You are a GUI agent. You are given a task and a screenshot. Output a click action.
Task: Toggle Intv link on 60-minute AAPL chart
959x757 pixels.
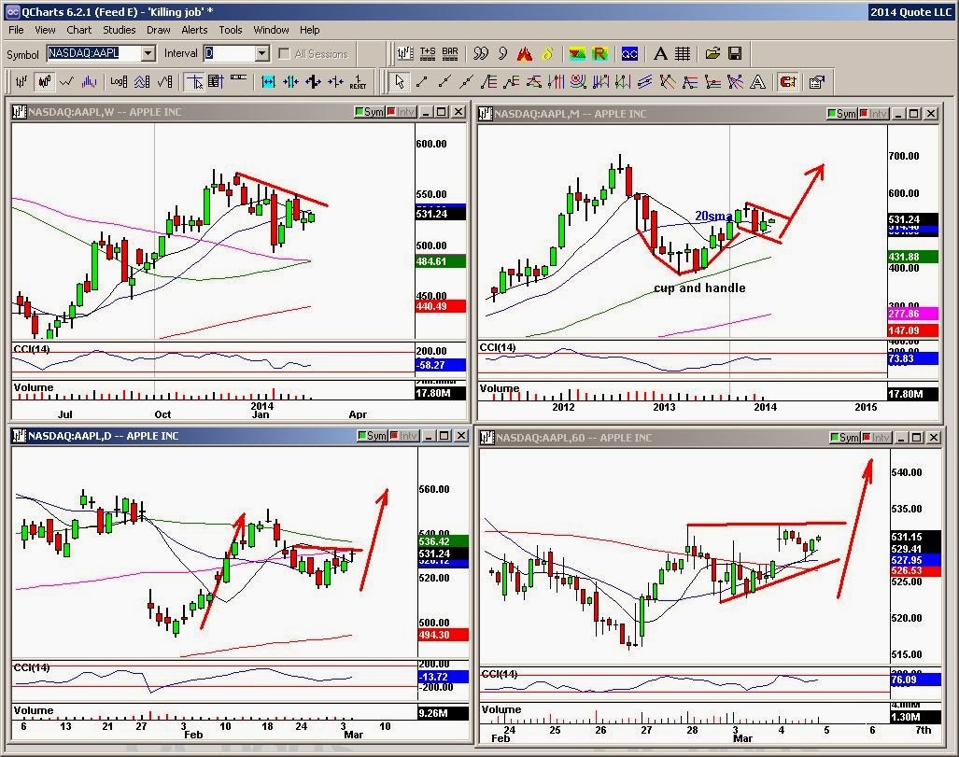[x=877, y=438]
